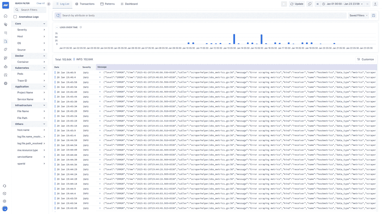Select the upload/export icon at the top right
This screenshot has height=214, width=382.
(376, 4)
